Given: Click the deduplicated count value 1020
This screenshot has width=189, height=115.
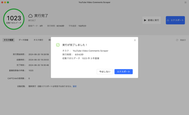Looking at the screenshot, I should click(31, 71).
